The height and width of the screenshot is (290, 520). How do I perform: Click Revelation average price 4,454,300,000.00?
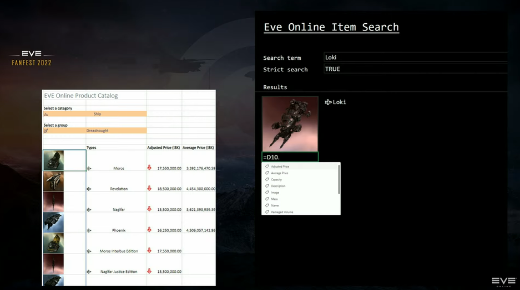[x=201, y=189]
